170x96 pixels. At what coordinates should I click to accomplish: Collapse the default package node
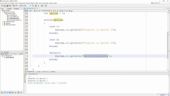click(x=5, y=14)
